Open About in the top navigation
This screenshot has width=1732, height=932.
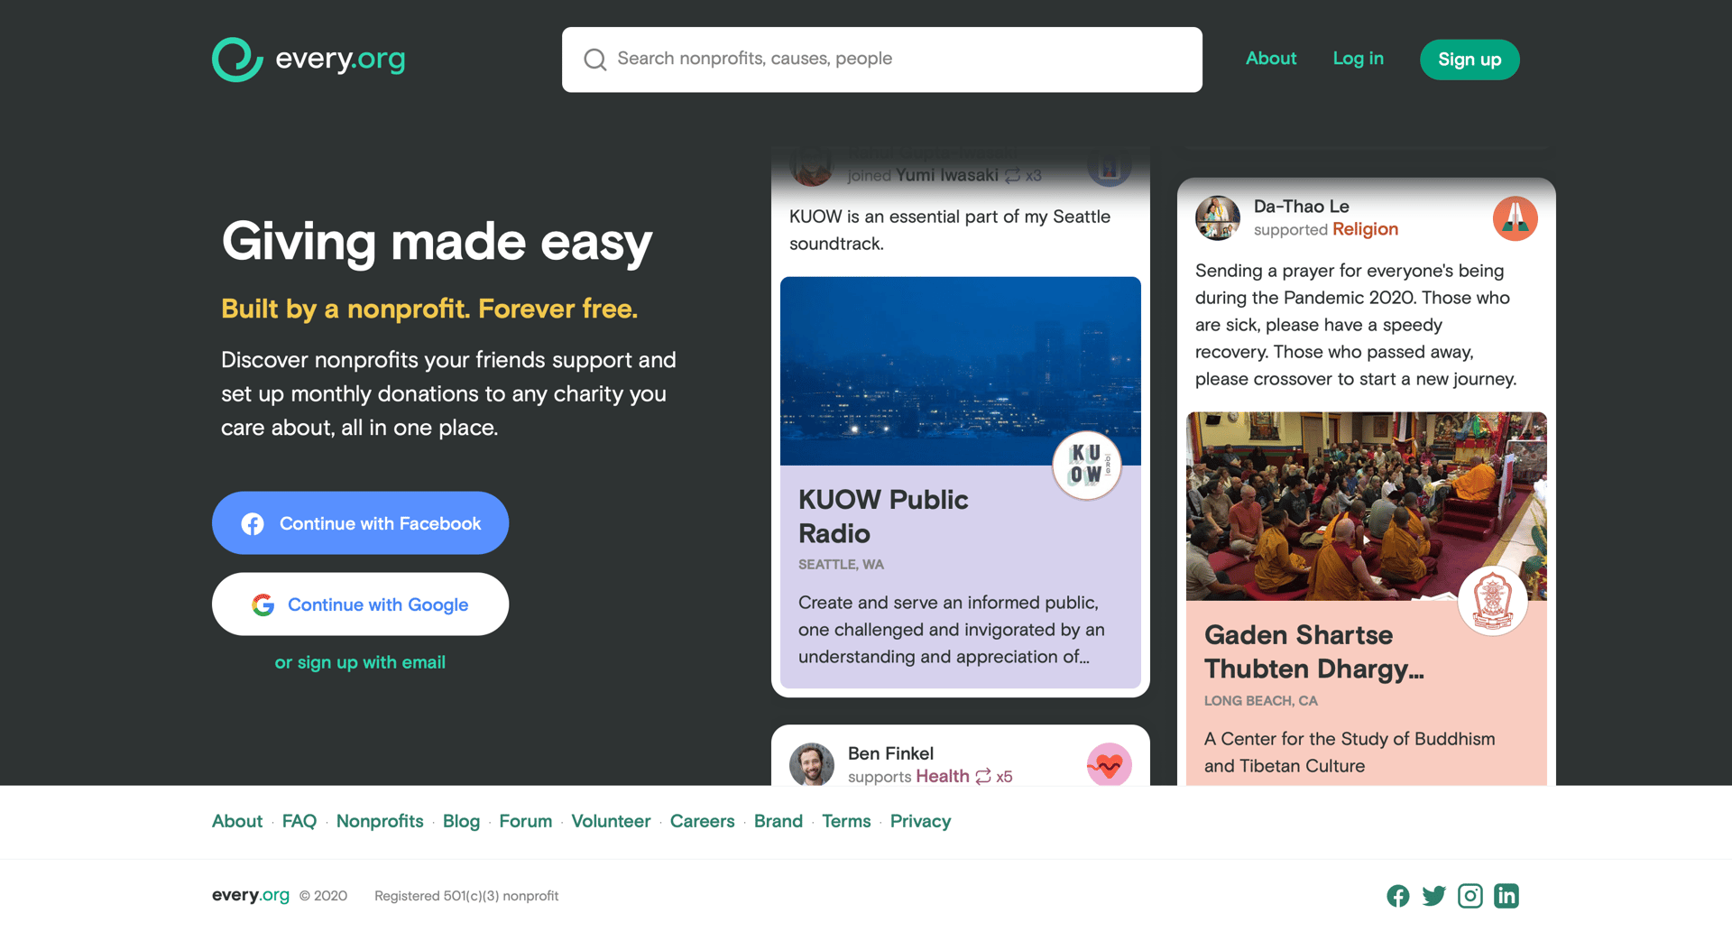click(x=1270, y=59)
